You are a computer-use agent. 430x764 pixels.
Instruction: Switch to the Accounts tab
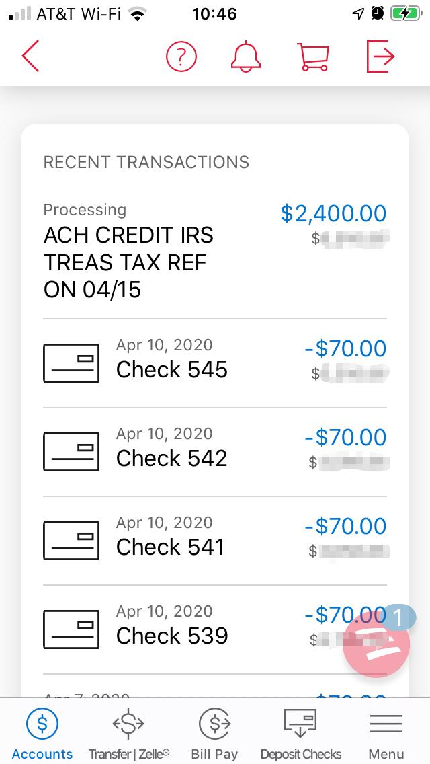(x=42, y=733)
